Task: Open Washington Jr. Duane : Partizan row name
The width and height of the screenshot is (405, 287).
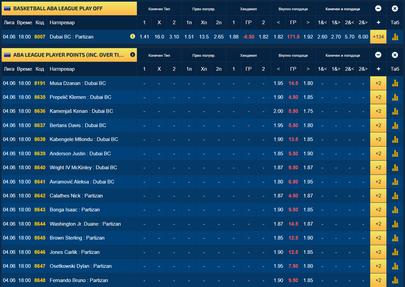Action: (x=85, y=224)
